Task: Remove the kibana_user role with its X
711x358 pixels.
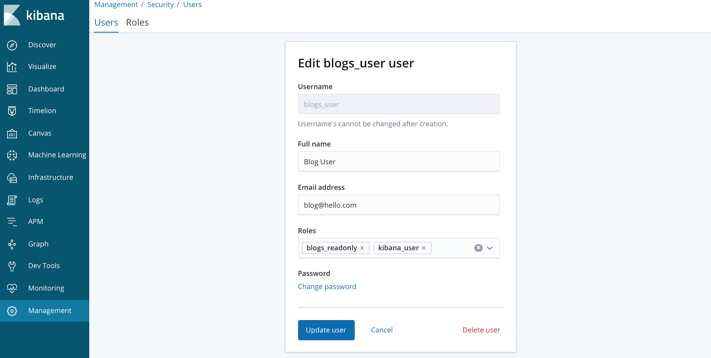Action: (424, 248)
